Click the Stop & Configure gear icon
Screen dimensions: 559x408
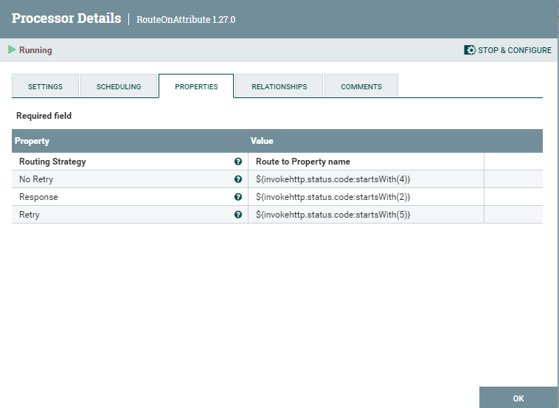(x=469, y=50)
